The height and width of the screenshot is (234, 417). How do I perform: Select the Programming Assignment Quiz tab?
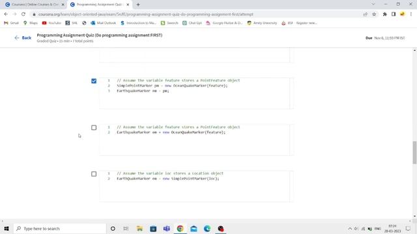click(99, 5)
